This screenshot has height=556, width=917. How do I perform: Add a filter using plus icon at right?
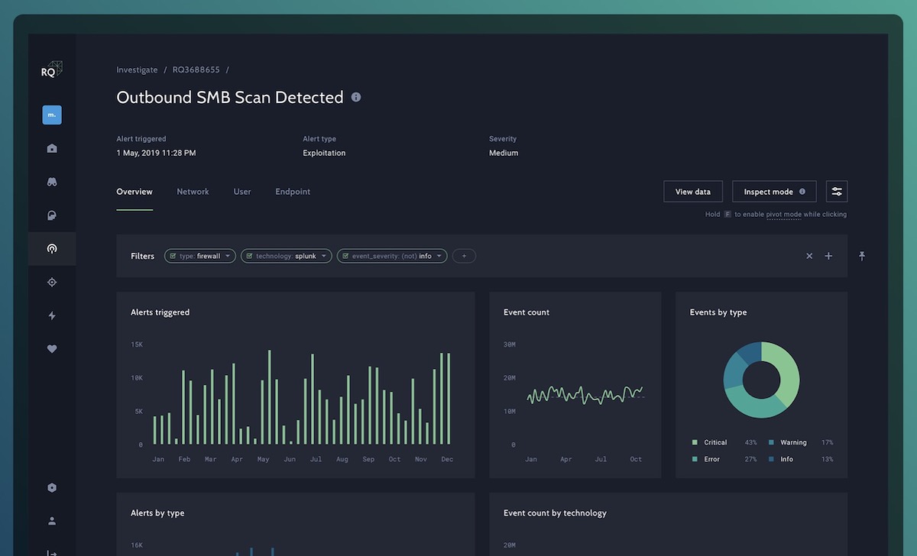point(828,256)
